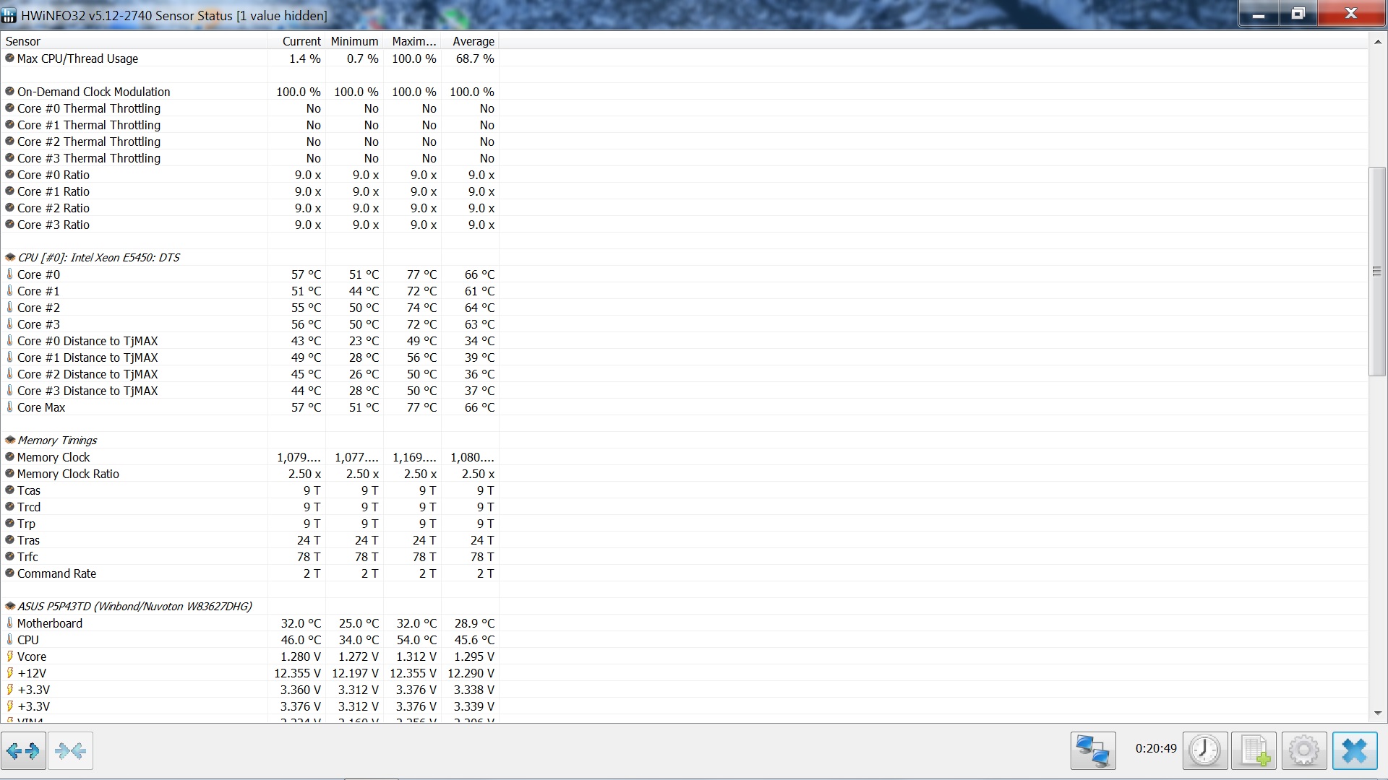Close sensors with the blue X icon
The image size is (1388, 780).
pyautogui.click(x=1354, y=751)
